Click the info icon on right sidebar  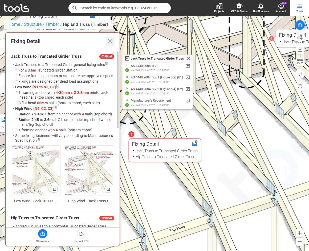pyautogui.click(x=300, y=86)
